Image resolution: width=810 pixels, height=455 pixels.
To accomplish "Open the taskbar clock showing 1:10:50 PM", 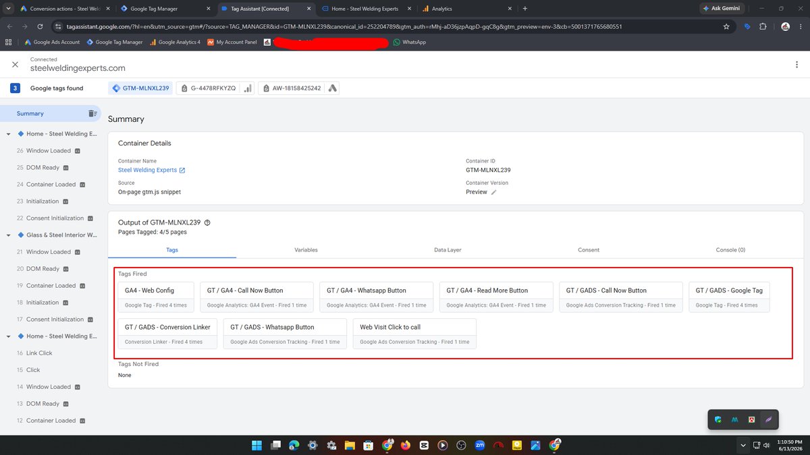I will pyautogui.click(x=790, y=445).
